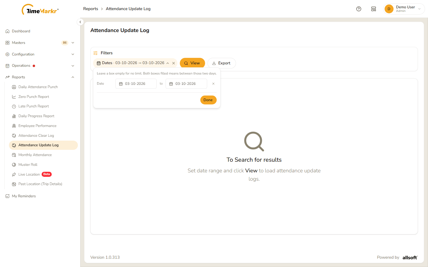Click the View magnifier icon

click(186, 63)
